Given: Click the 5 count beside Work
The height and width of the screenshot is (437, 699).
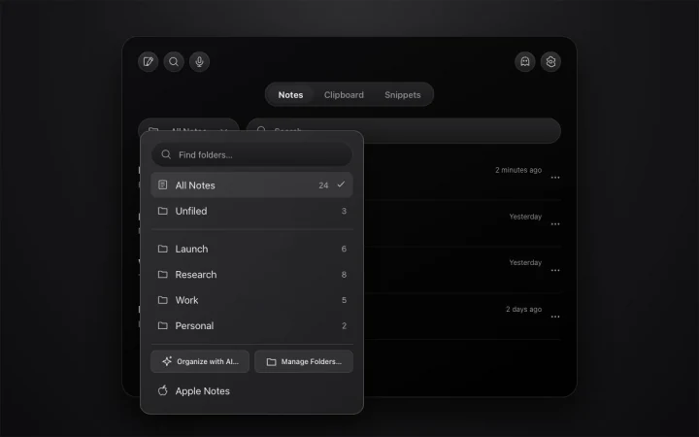Looking at the screenshot, I should (x=344, y=300).
